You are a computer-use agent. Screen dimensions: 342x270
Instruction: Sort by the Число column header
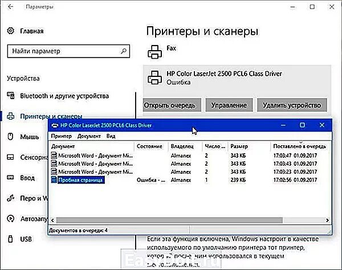[215, 146]
